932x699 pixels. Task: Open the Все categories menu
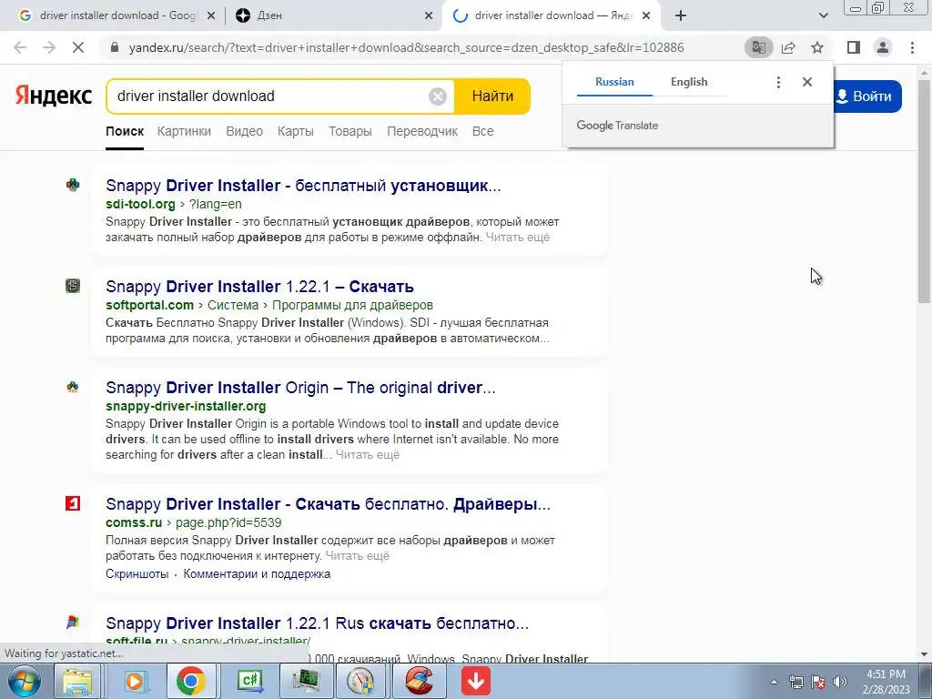482,131
